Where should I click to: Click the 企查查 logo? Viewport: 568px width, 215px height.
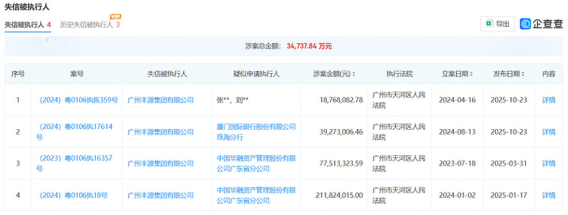(541, 24)
